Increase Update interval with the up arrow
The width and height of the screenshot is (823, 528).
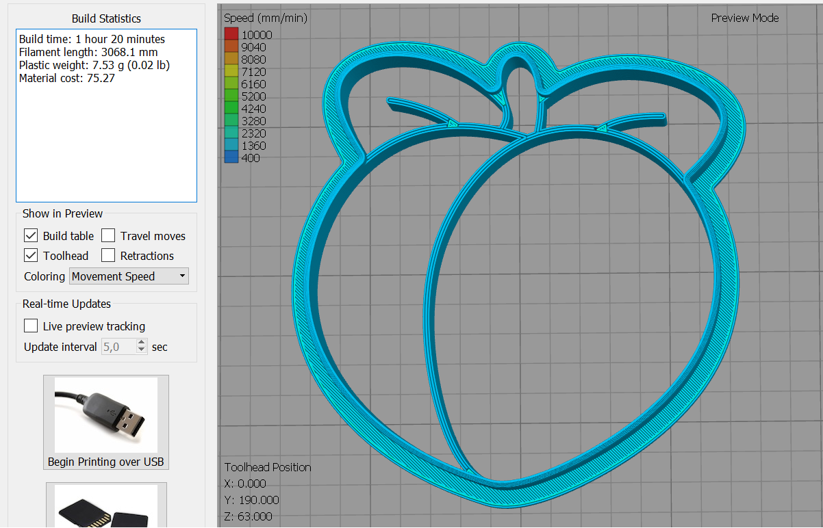click(x=142, y=343)
